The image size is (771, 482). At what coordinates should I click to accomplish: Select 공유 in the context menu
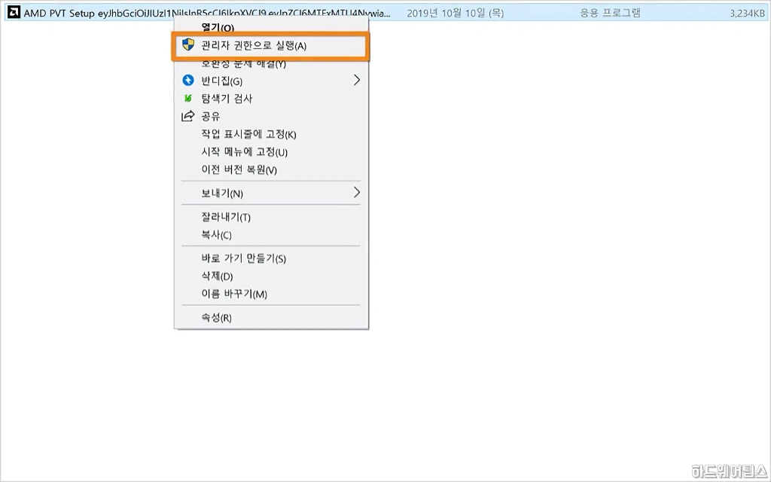tap(211, 116)
